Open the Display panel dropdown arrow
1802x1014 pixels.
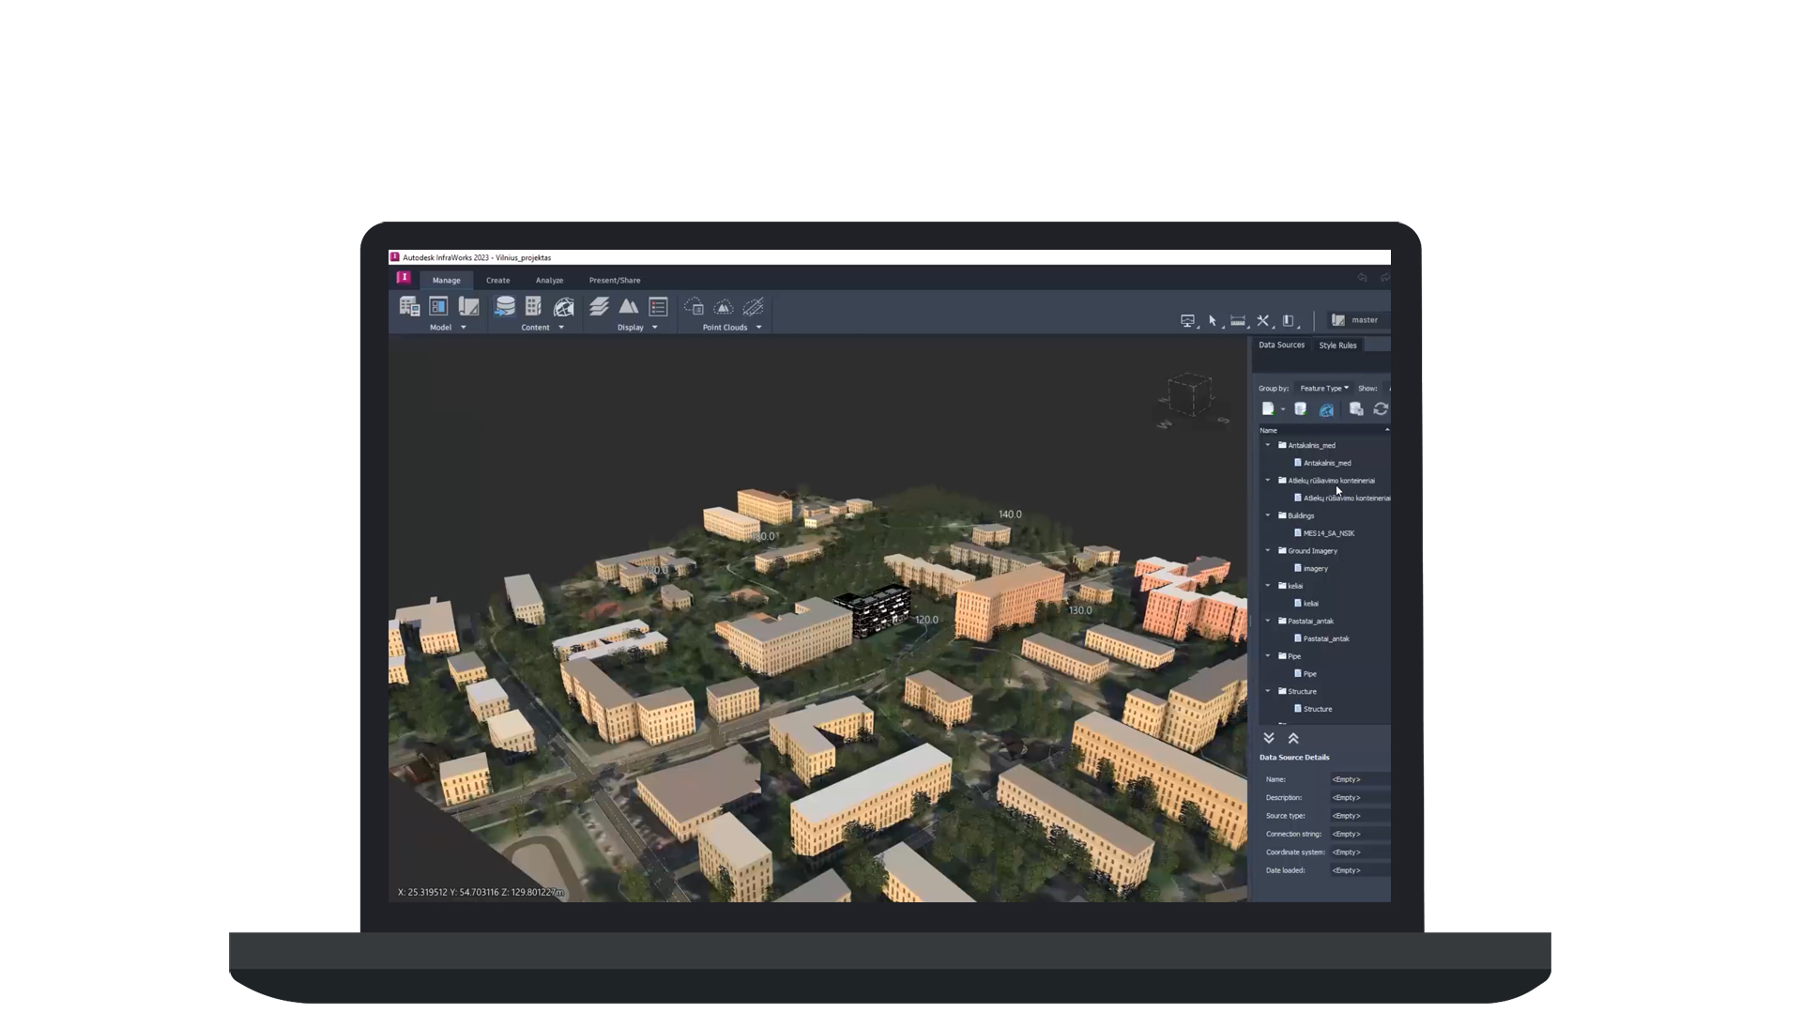click(x=654, y=328)
